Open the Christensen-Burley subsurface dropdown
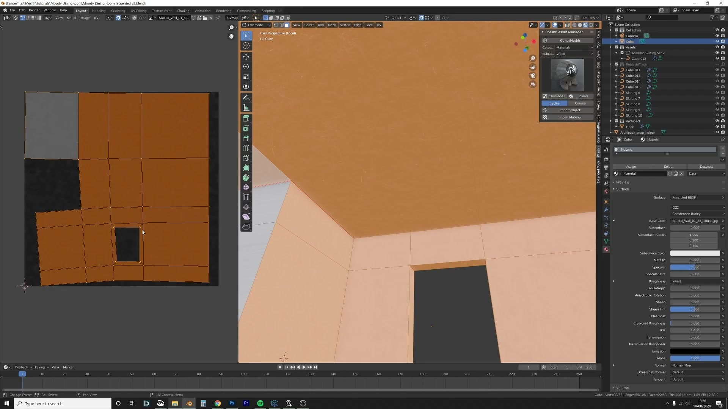The width and height of the screenshot is (728, 409). 698,214
